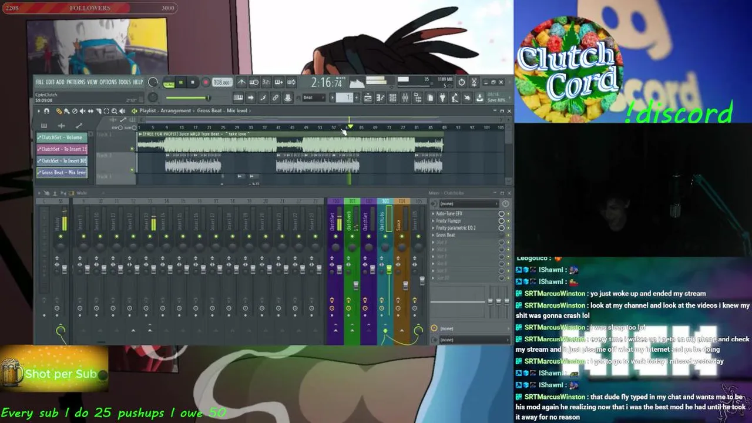Screen dimensions: 752x423
Task: Click the red record button
Action: [x=206, y=83]
